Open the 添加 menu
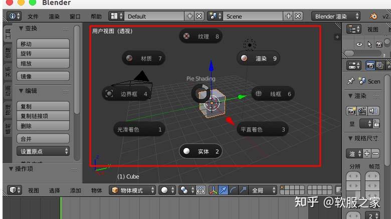The height and width of the screenshot is (219, 391). coord(75,190)
